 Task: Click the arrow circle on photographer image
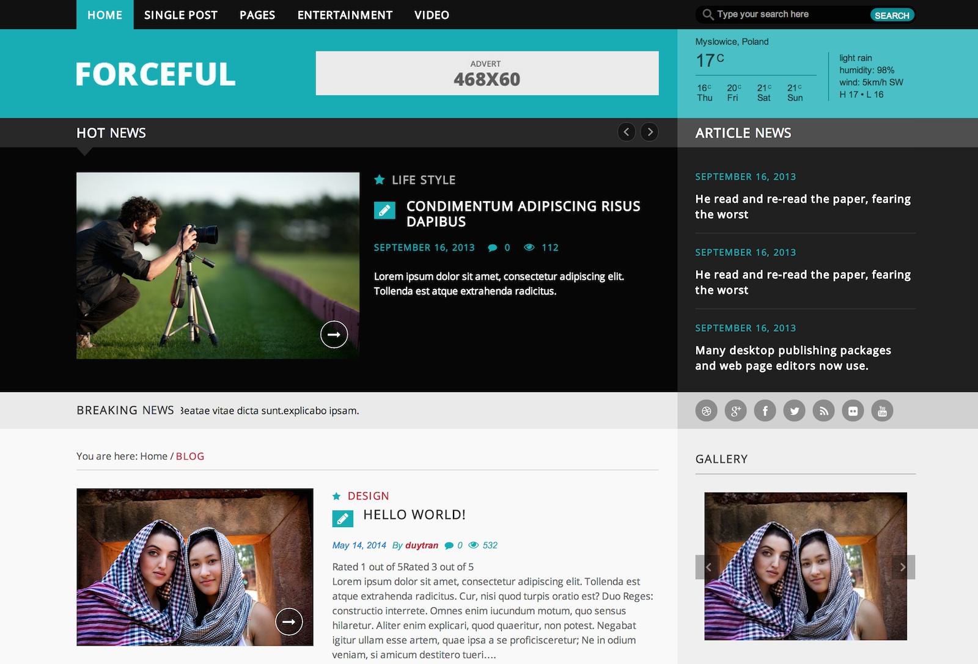pos(334,334)
